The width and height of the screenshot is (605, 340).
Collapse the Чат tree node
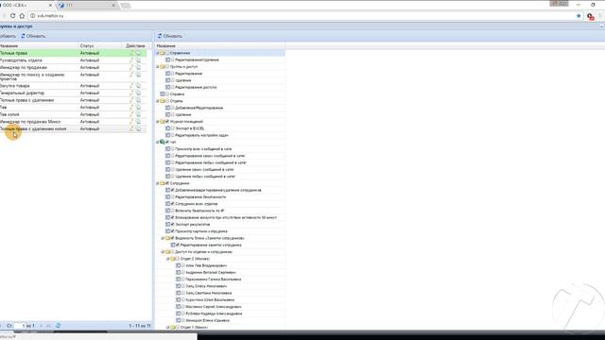tap(158, 143)
